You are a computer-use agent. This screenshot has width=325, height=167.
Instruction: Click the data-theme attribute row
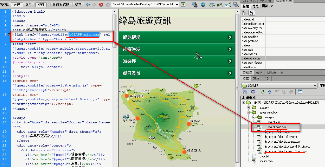282,67
